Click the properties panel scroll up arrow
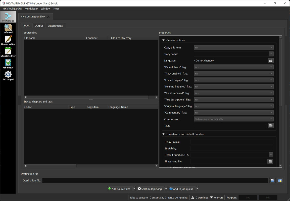 (280, 37)
